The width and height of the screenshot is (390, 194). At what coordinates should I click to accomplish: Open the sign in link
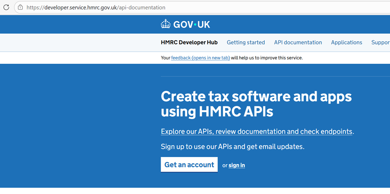[237, 165]
